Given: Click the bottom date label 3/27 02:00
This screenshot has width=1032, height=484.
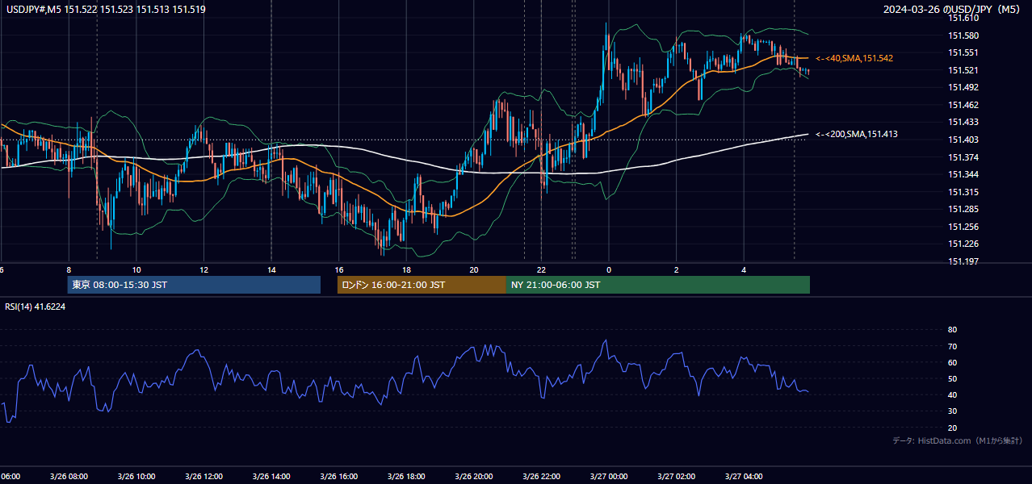Looking at the screenshot, I should (x=676, y=477).
